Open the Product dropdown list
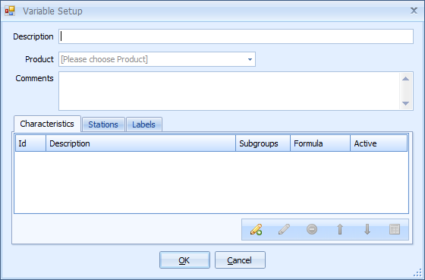The height and width of the screenshot is (280, 425). (250, 59)
